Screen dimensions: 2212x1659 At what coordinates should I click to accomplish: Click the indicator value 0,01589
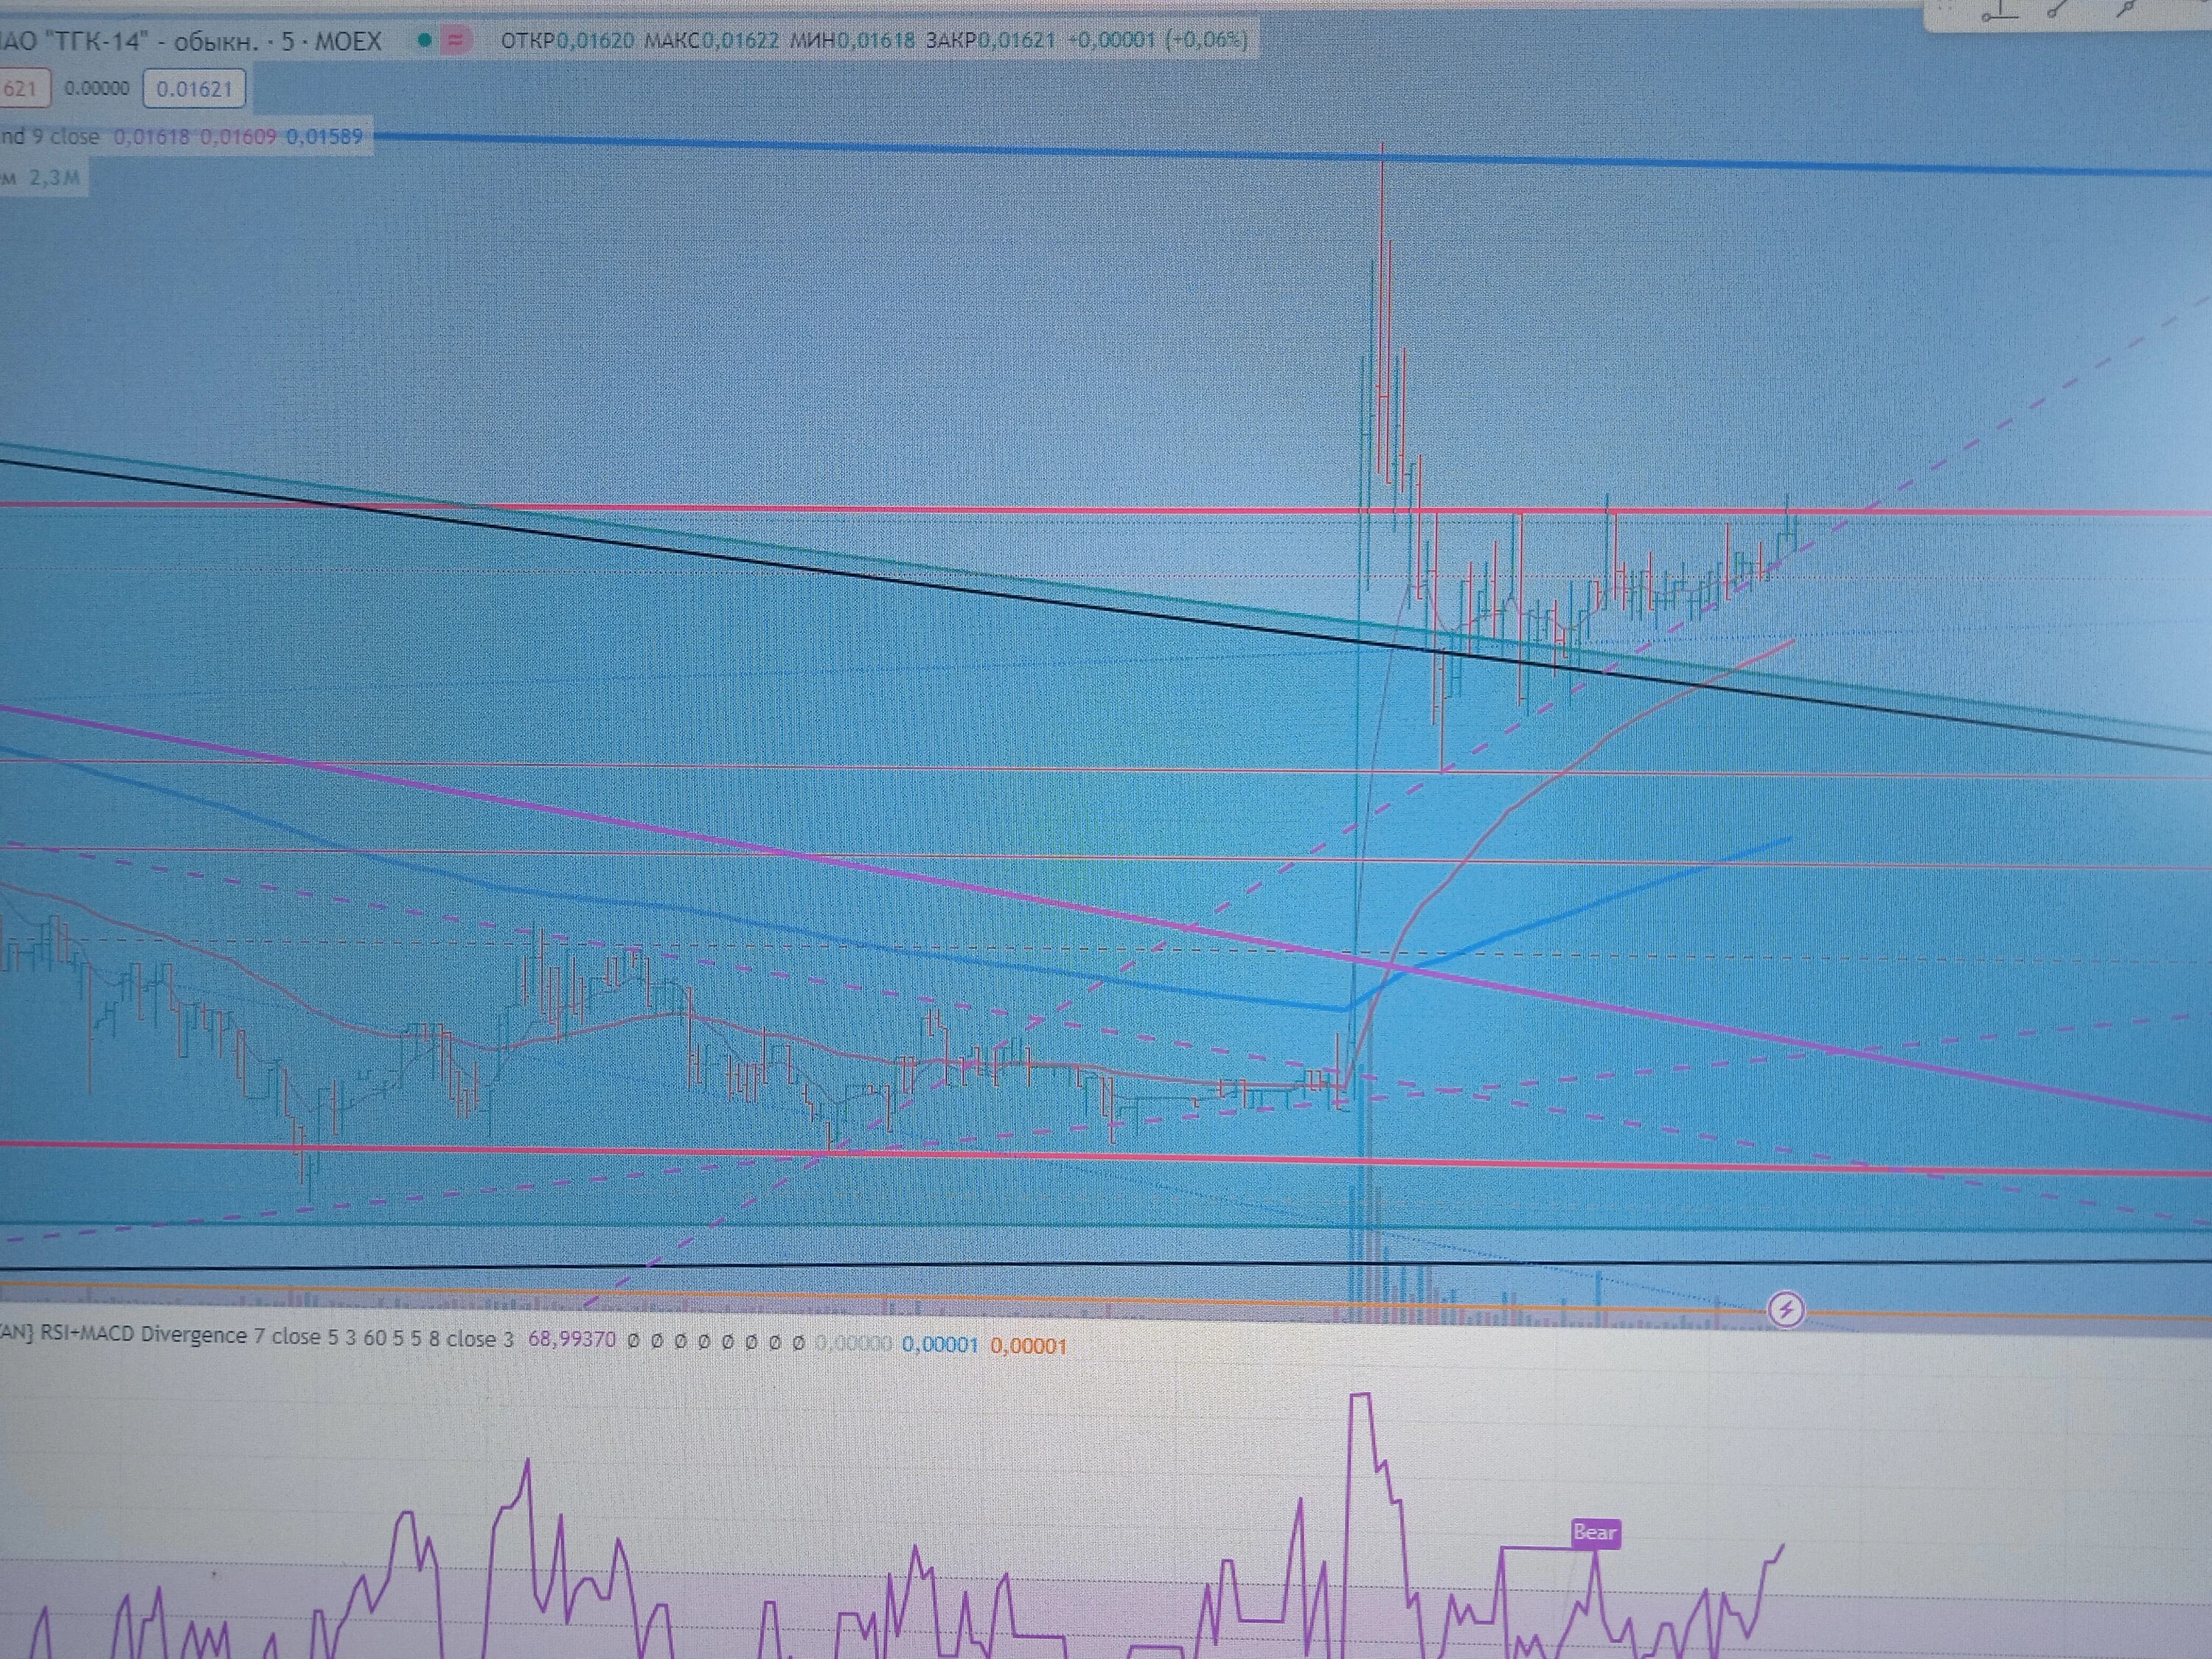tap(325, 137)
